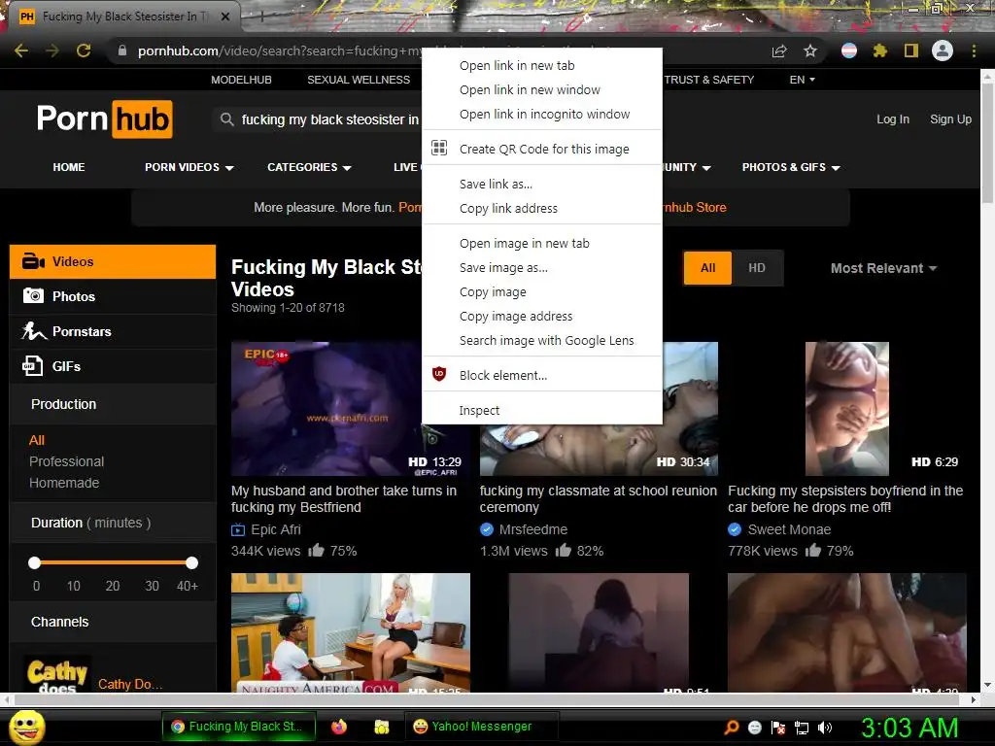
Task: Expand the partially hidden COMMUNITY dropdown
Action: [687, 167]
